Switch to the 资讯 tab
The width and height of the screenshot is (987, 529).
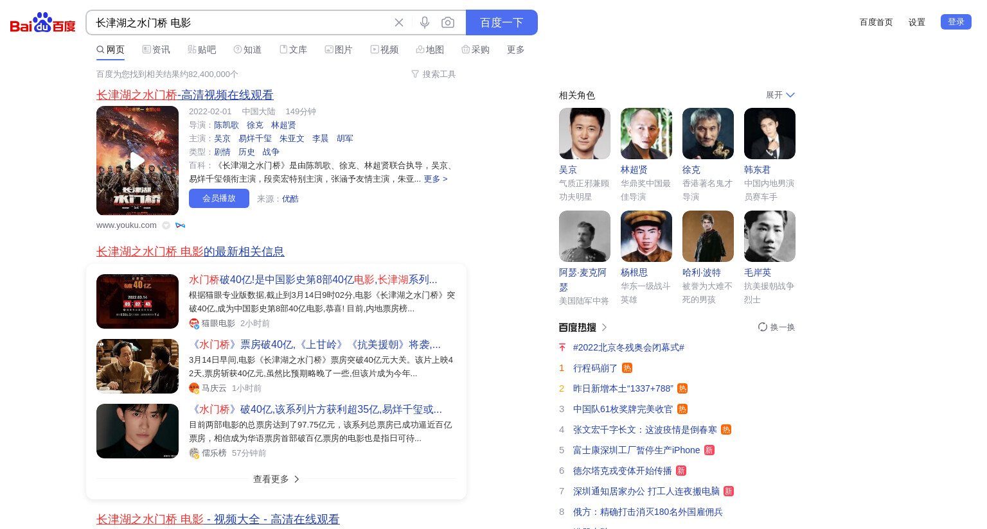pos(156,49)
